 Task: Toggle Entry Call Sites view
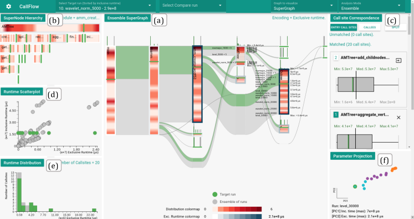pos(344,28)
